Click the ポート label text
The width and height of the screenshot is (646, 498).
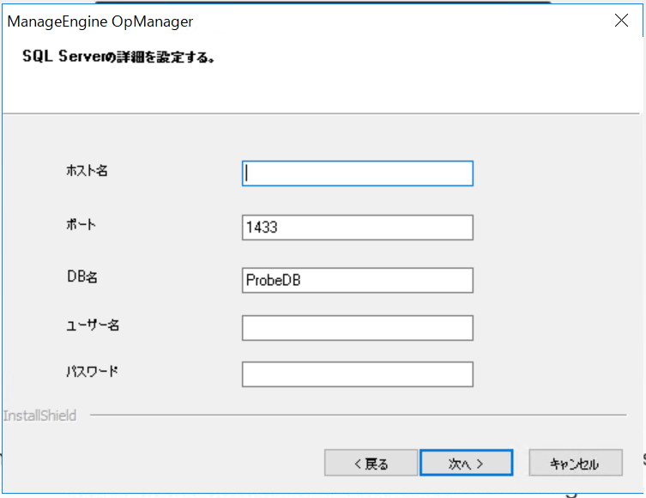pyautogui.click(x=81, y=224)
